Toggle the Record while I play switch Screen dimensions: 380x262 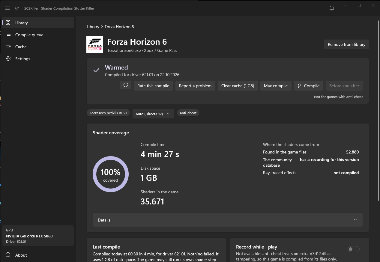[x=354, y=249]
